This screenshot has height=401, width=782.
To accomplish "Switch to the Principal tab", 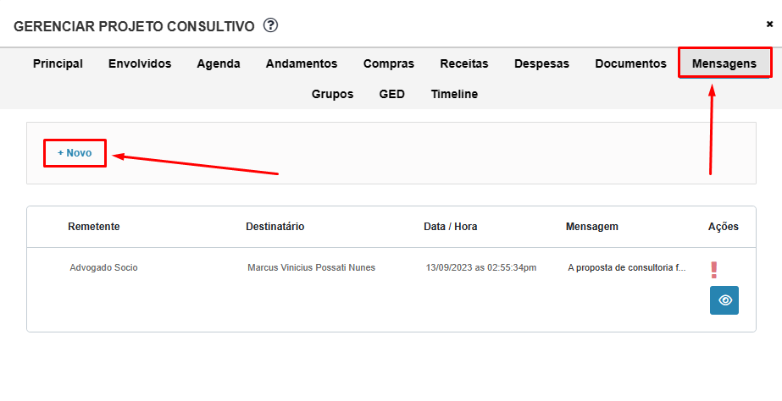I will (x=58, y=63).
